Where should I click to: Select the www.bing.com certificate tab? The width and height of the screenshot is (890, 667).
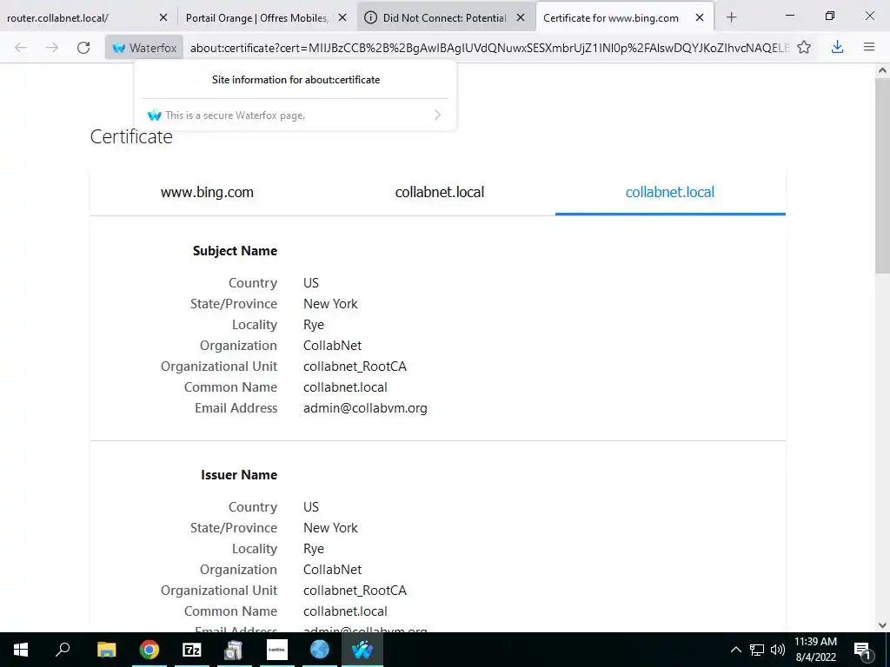(207, 192)
